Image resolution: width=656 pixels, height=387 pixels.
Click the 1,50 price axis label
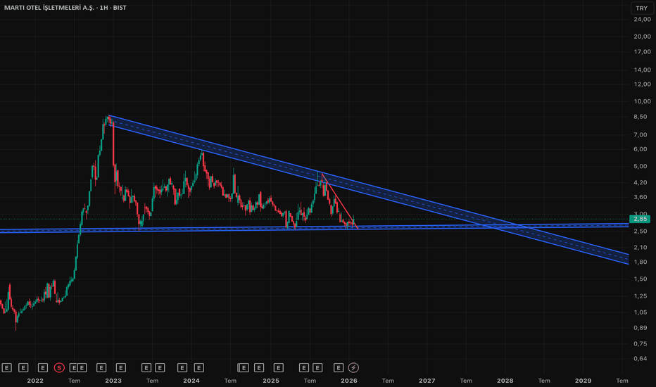coord(641,279)
